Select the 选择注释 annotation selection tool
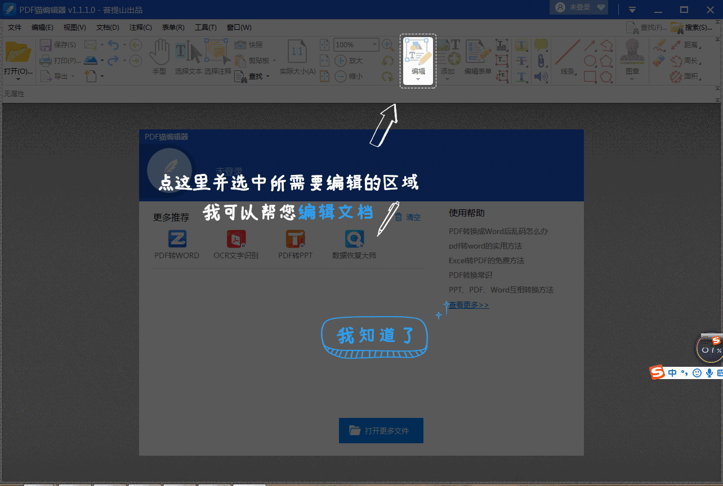This screenshot has height=486, width=723. pyautogui.click(x=217, y=56)
